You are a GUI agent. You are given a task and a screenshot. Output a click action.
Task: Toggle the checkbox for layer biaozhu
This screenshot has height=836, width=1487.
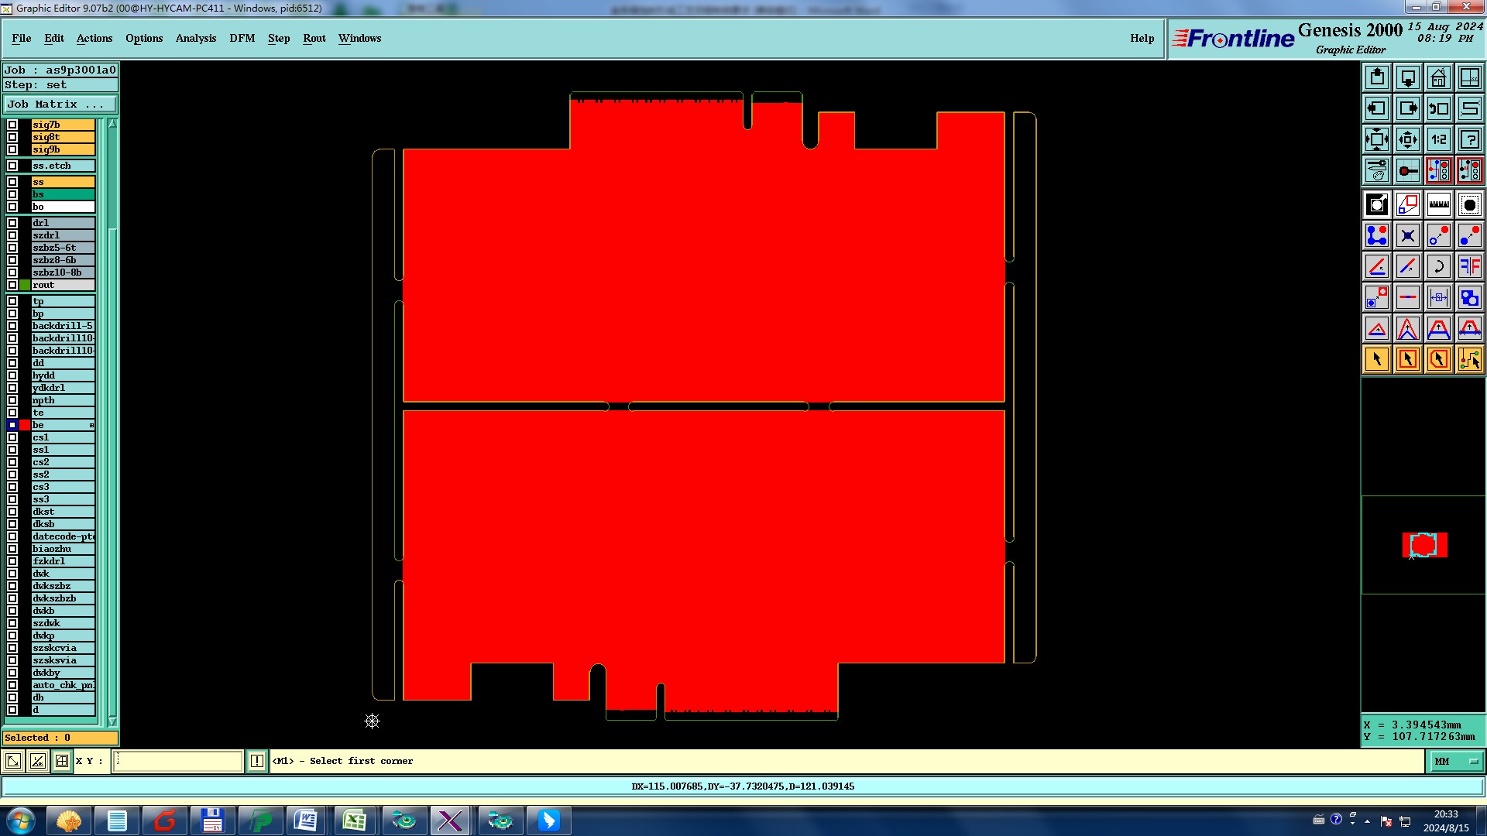[x=12, y=549]
